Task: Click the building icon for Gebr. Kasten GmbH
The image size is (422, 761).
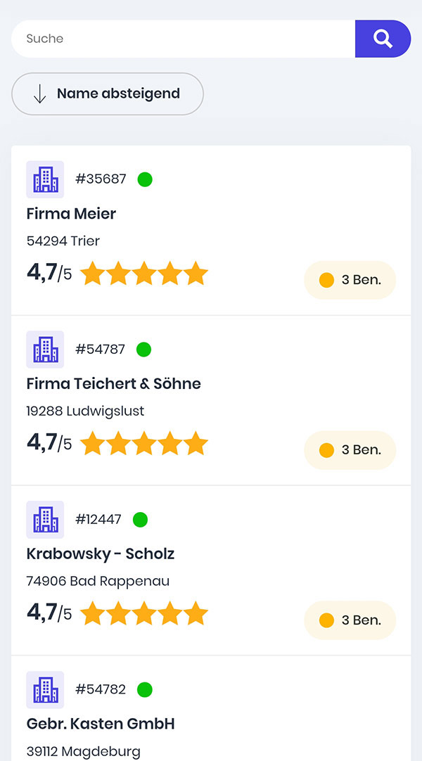Action: point(45,690)
